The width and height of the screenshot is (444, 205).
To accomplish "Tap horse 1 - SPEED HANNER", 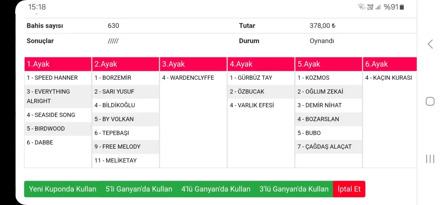I will tap(52, 78).
